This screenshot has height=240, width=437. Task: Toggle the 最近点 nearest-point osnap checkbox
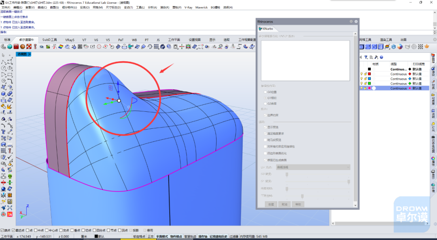pos(13,230)
